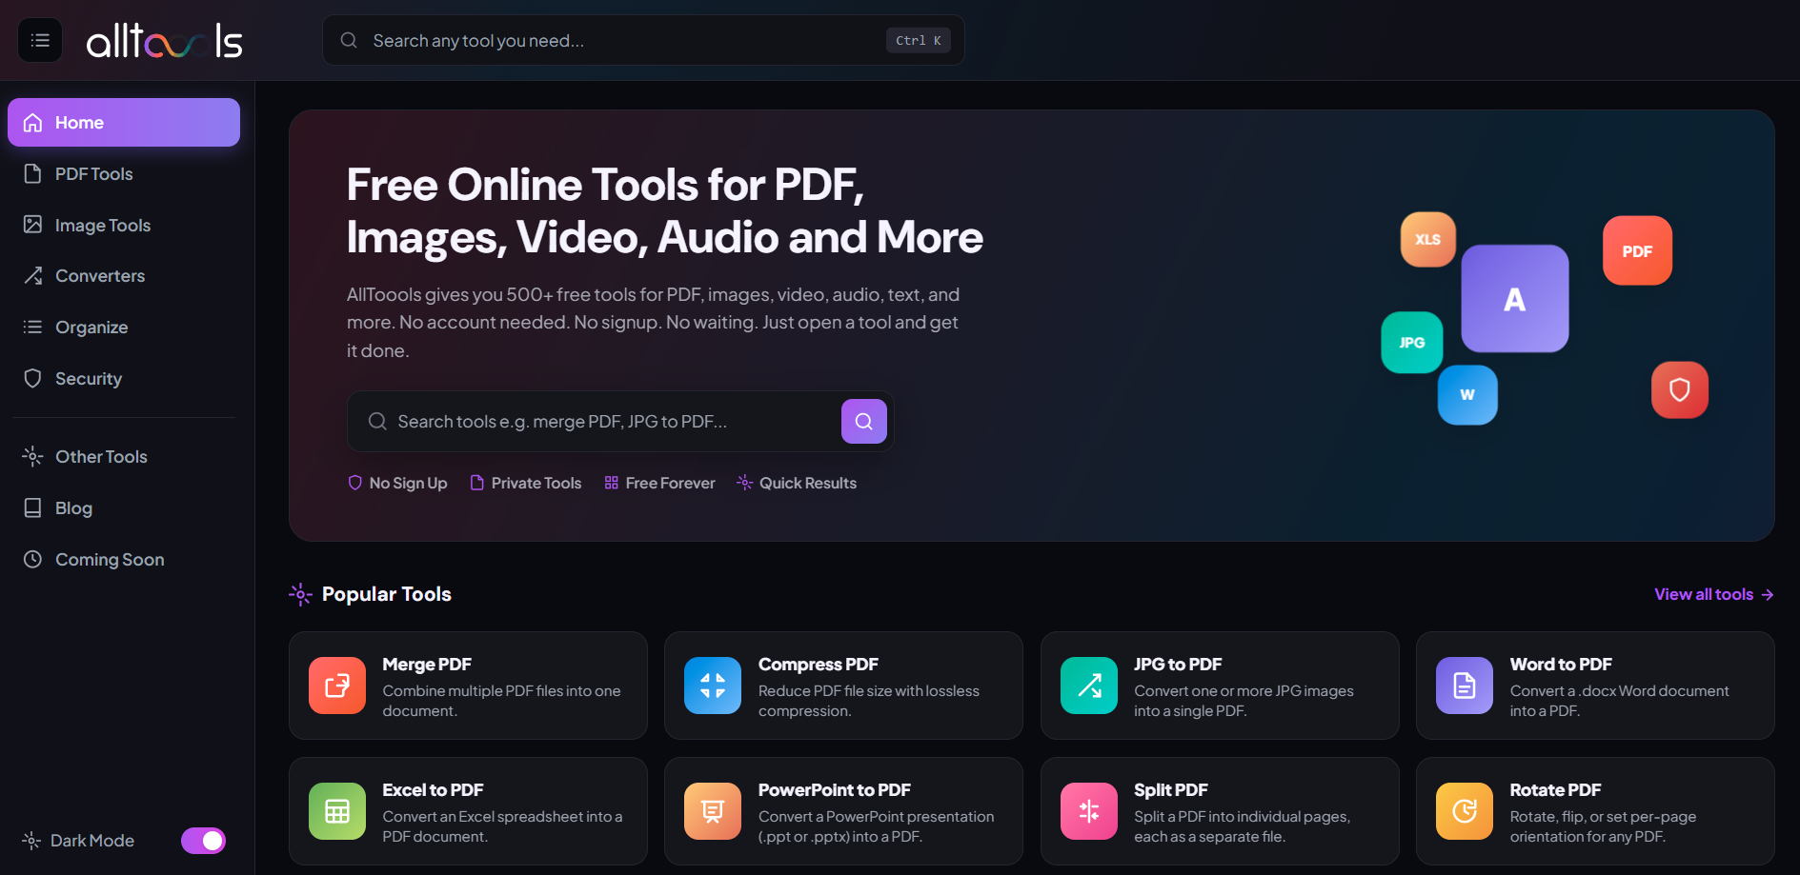The image size is (1800, 875).
Task: Open the Compress PDF card title
Action: pyautogui.click(x=819, y=665)
